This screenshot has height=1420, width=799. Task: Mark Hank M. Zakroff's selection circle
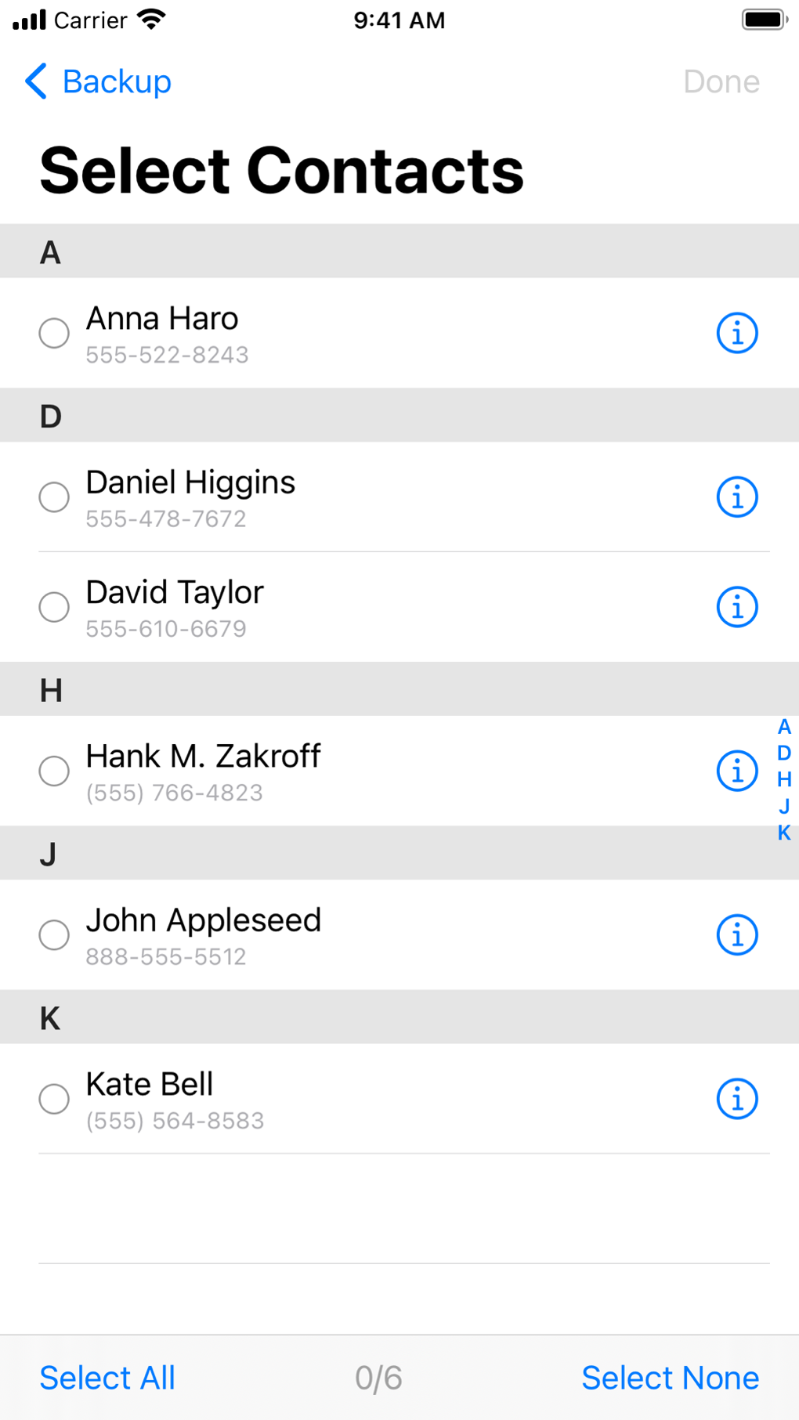pyautogui.click(x=54, y=771)
